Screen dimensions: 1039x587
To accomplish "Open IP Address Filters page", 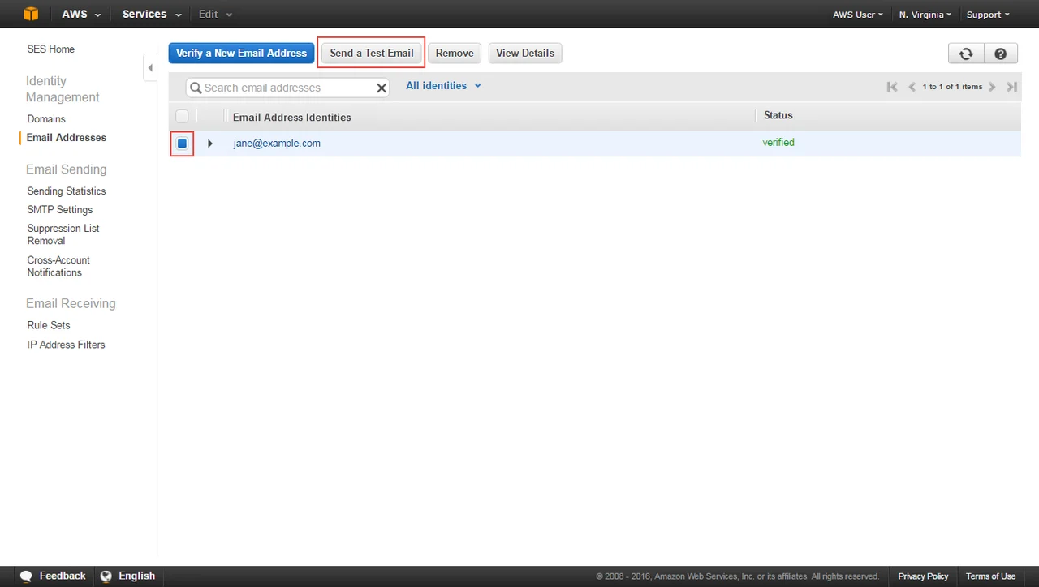I will (66, 345).
